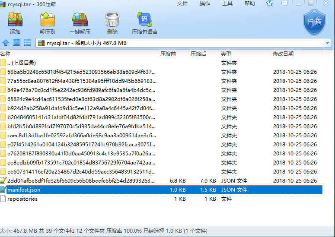Sort by 修改日期 column header
This screenshot has height=237, width=335.
(297, 54)
